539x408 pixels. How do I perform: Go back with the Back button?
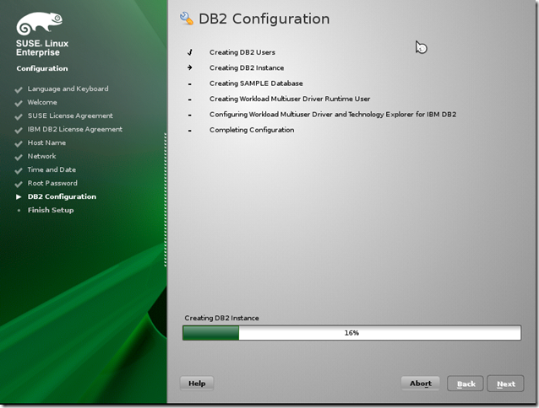[x=465, y=384]
